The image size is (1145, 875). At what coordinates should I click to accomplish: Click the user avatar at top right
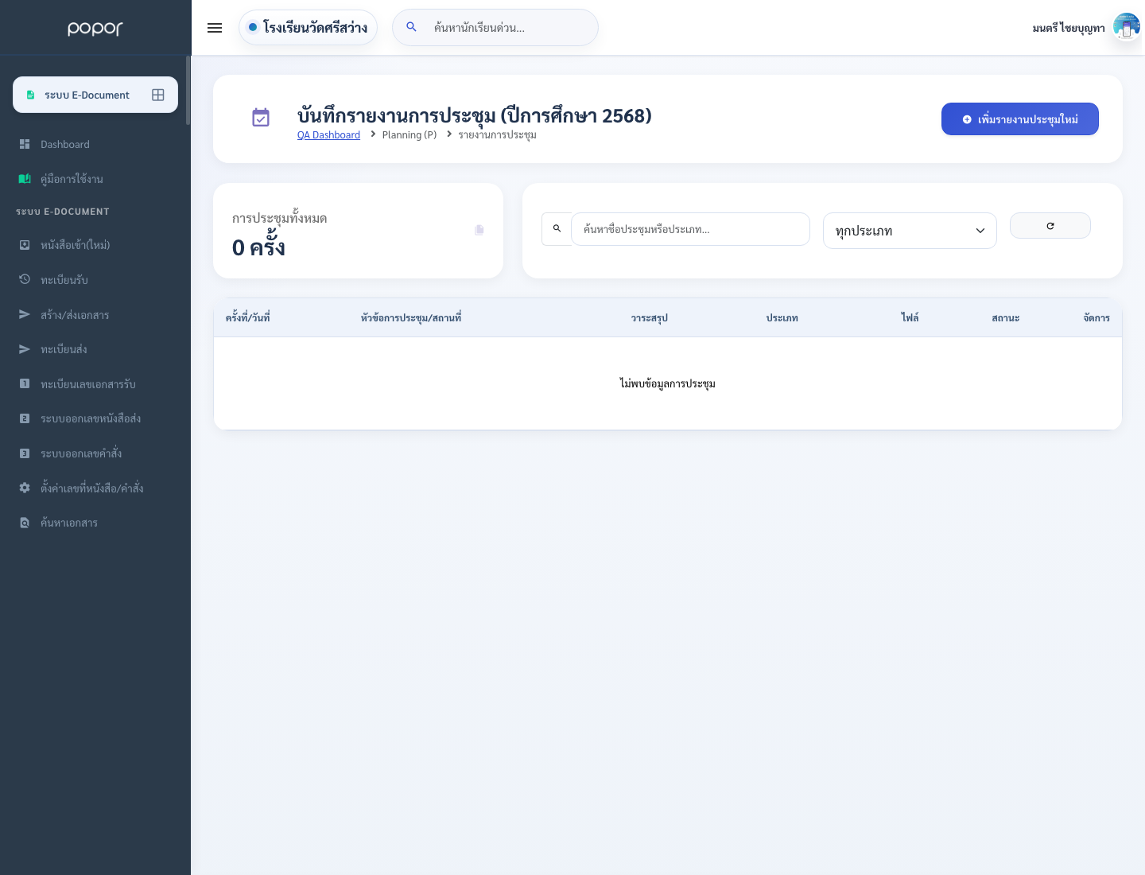click(1126, 27)
